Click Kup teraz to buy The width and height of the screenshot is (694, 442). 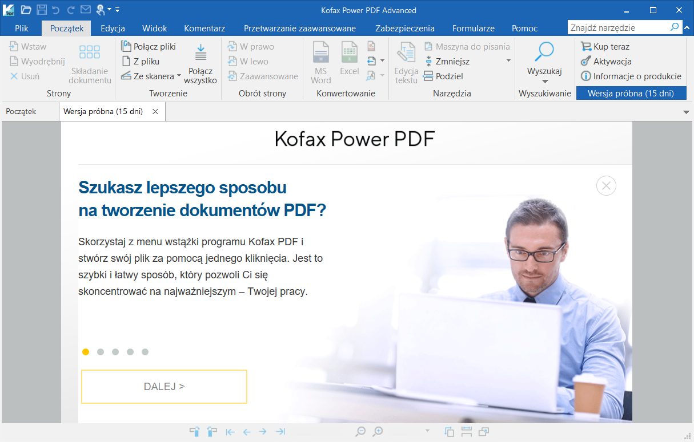(605, 47)
